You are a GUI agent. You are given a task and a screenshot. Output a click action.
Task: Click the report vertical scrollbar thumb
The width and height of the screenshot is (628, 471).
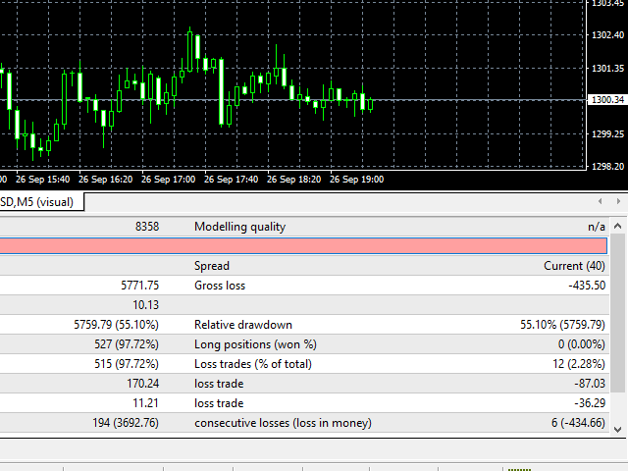617,313
